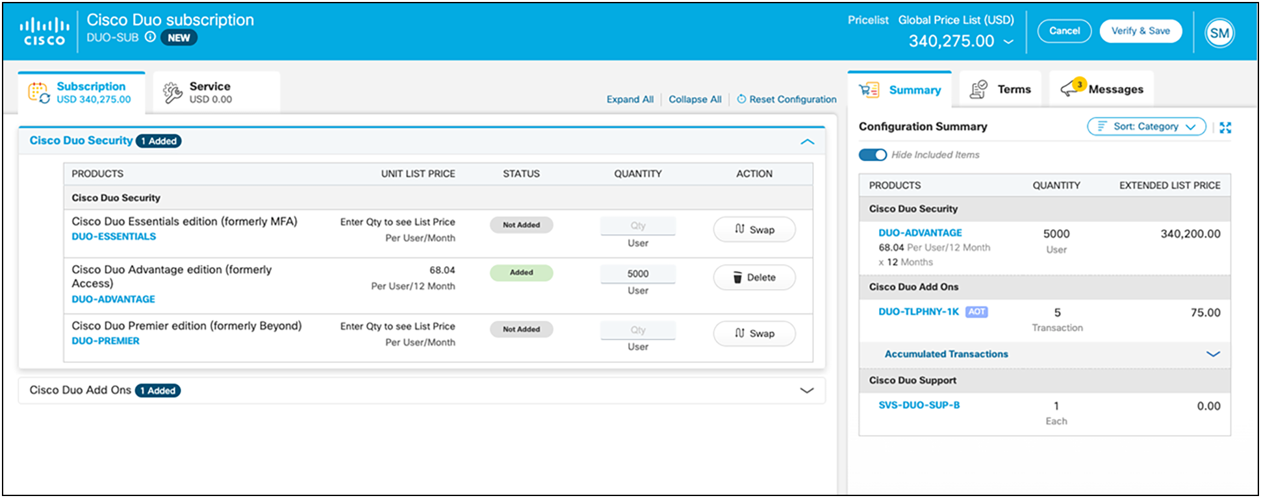
Task: Click swap arrows icon for DUO-PREMIER
Action: coord(739,333)
